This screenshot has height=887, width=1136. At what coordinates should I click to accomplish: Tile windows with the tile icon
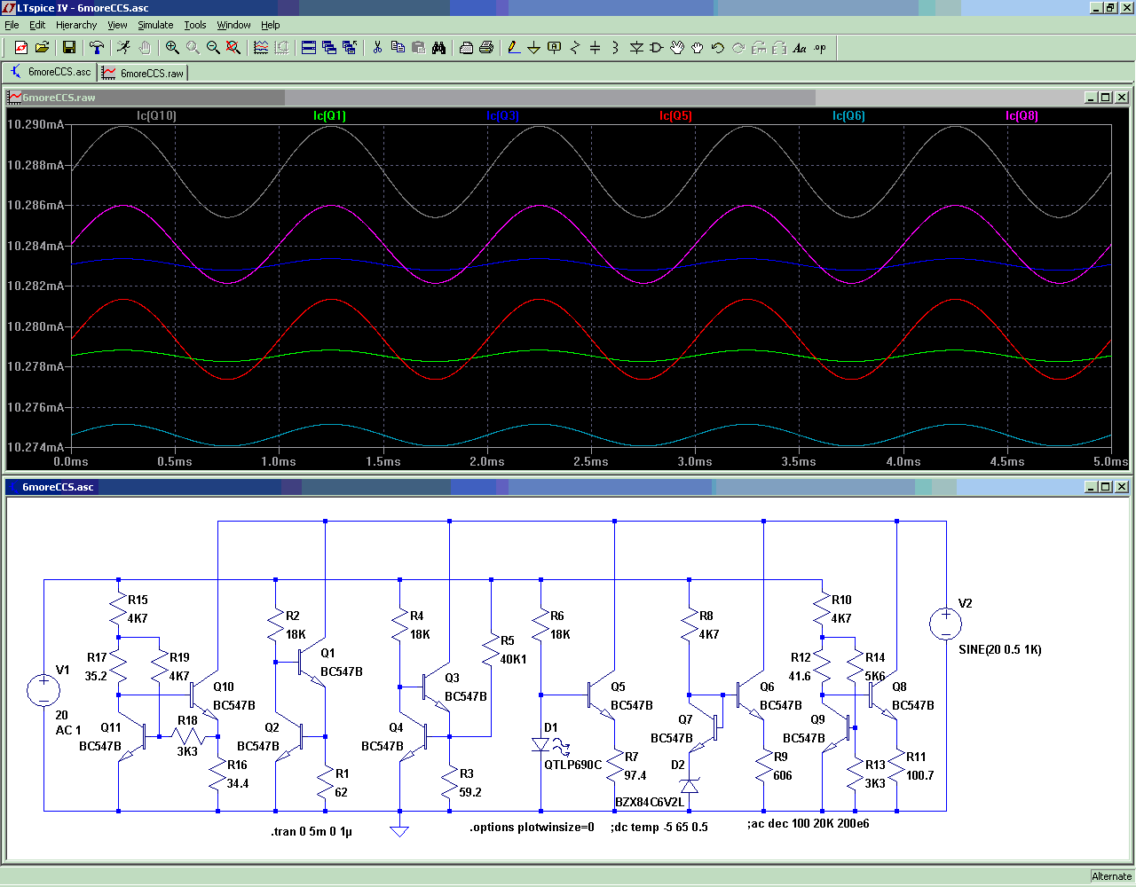[309, 48]
